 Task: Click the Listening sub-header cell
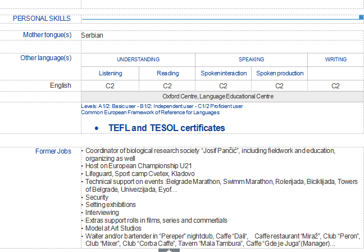110,73
